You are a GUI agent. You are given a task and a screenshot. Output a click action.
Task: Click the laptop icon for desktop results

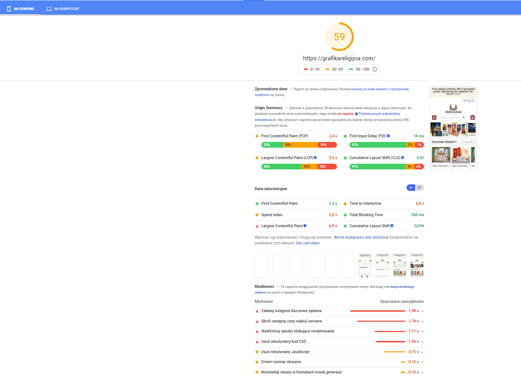coord(49,9)
